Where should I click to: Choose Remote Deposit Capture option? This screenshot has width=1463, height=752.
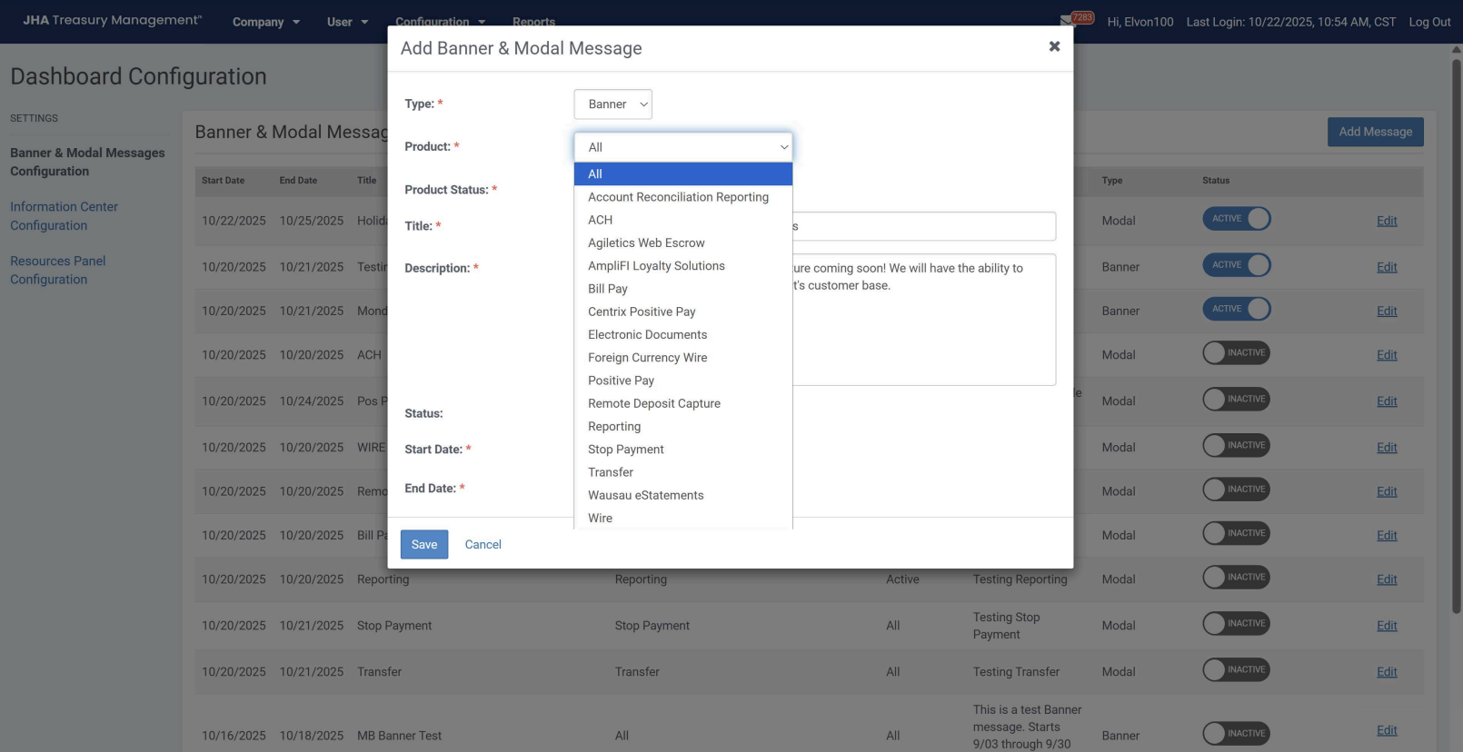point(653,403)
